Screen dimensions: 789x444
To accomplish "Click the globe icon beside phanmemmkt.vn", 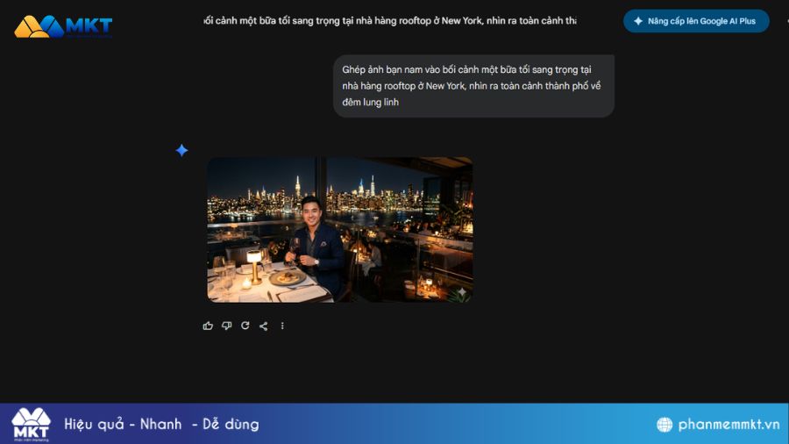I will pyautogui.click(x=665, y=425).
